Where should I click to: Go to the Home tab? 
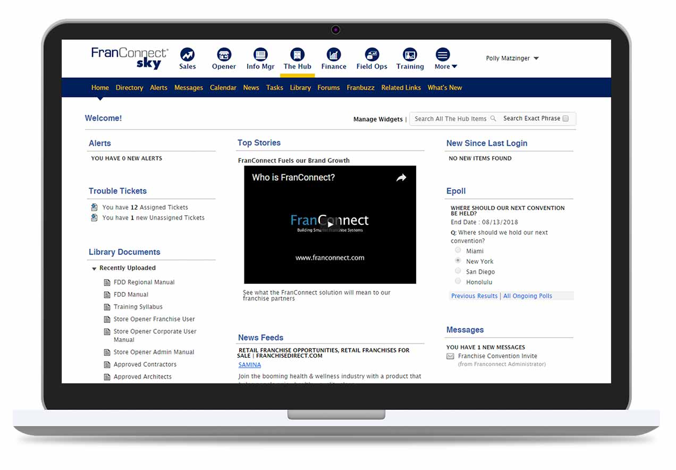coord(100,88)
